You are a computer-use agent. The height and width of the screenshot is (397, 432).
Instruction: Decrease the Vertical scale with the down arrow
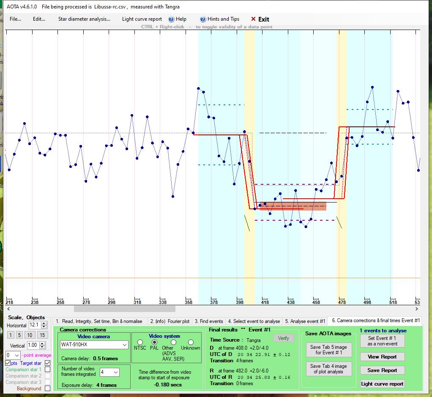point(42,347)
